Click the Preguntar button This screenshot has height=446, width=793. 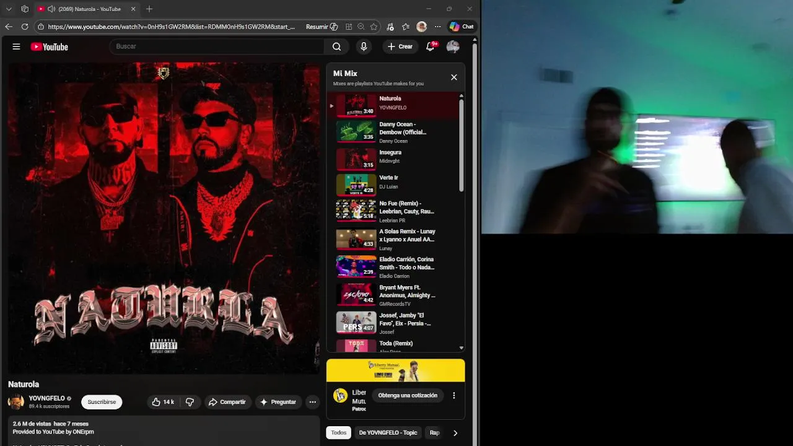click(278, 402)
